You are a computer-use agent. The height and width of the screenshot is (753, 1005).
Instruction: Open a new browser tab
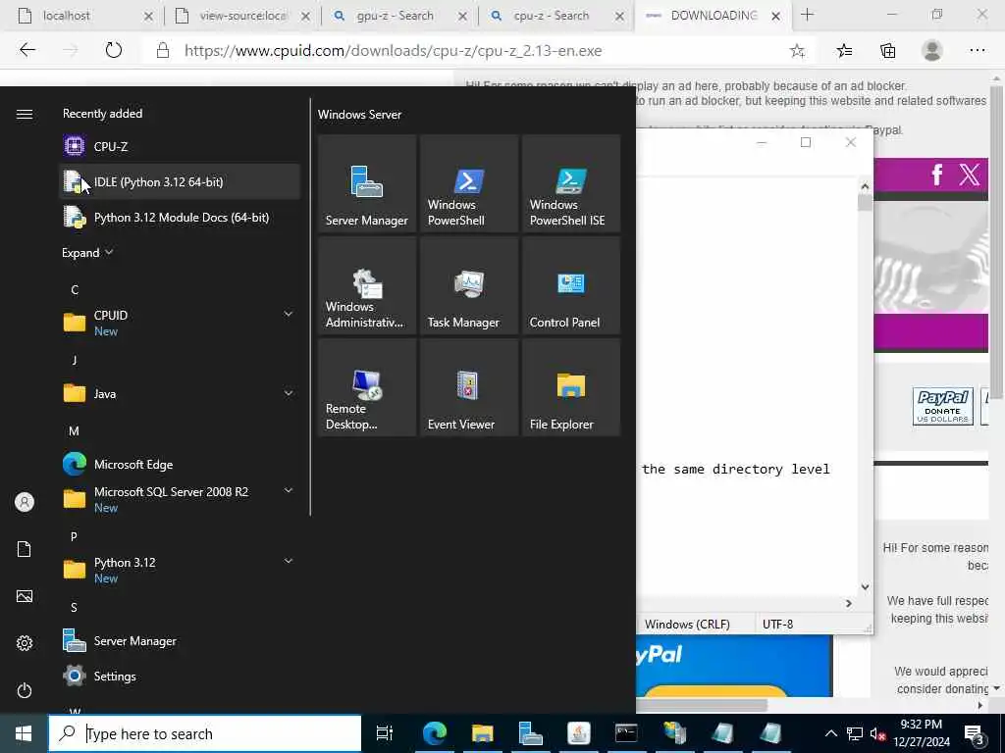coord(807,15)
